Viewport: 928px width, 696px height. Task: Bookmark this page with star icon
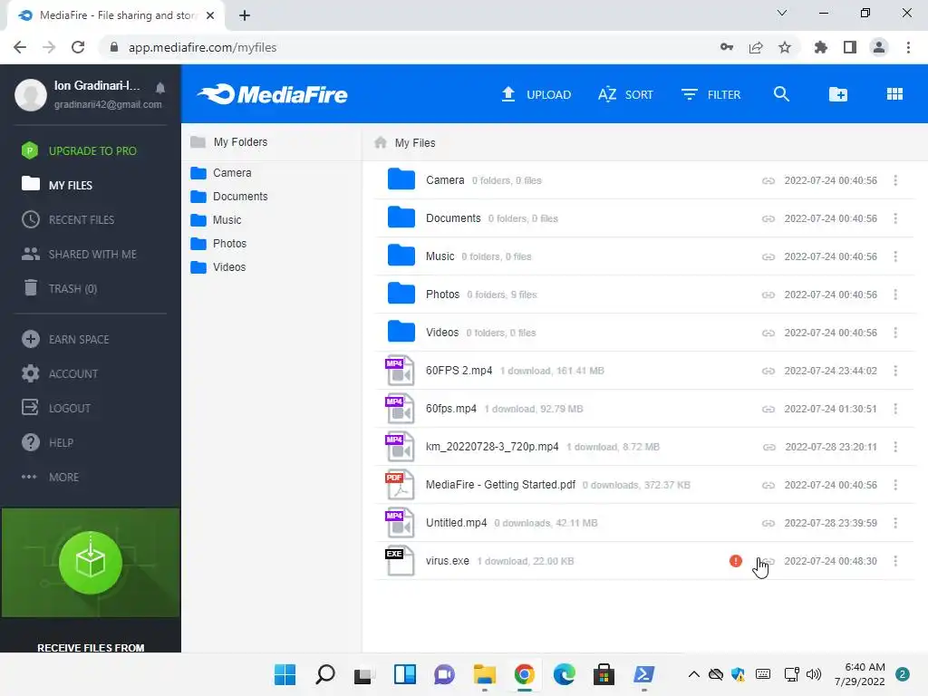[785, 47]
